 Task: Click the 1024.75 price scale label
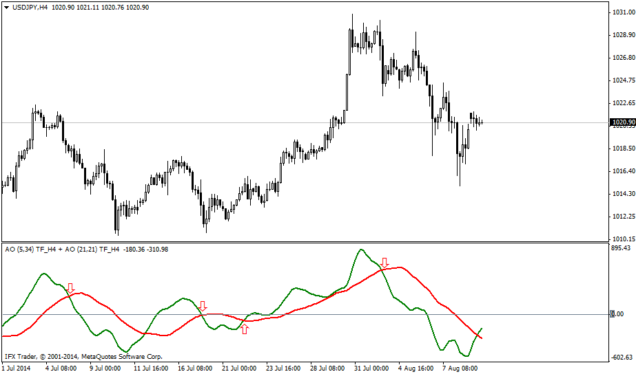pyautogui.click(x=622, y=80)
